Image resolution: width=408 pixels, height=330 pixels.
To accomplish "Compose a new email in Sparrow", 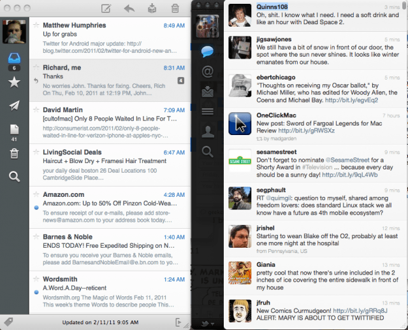I will pyautogui.click(x=106, y=8).
